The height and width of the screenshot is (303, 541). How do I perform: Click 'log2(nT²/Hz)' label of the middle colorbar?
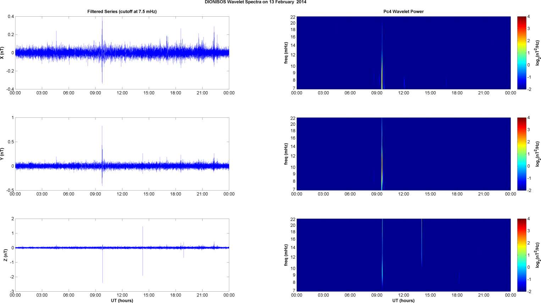(538, 154)
